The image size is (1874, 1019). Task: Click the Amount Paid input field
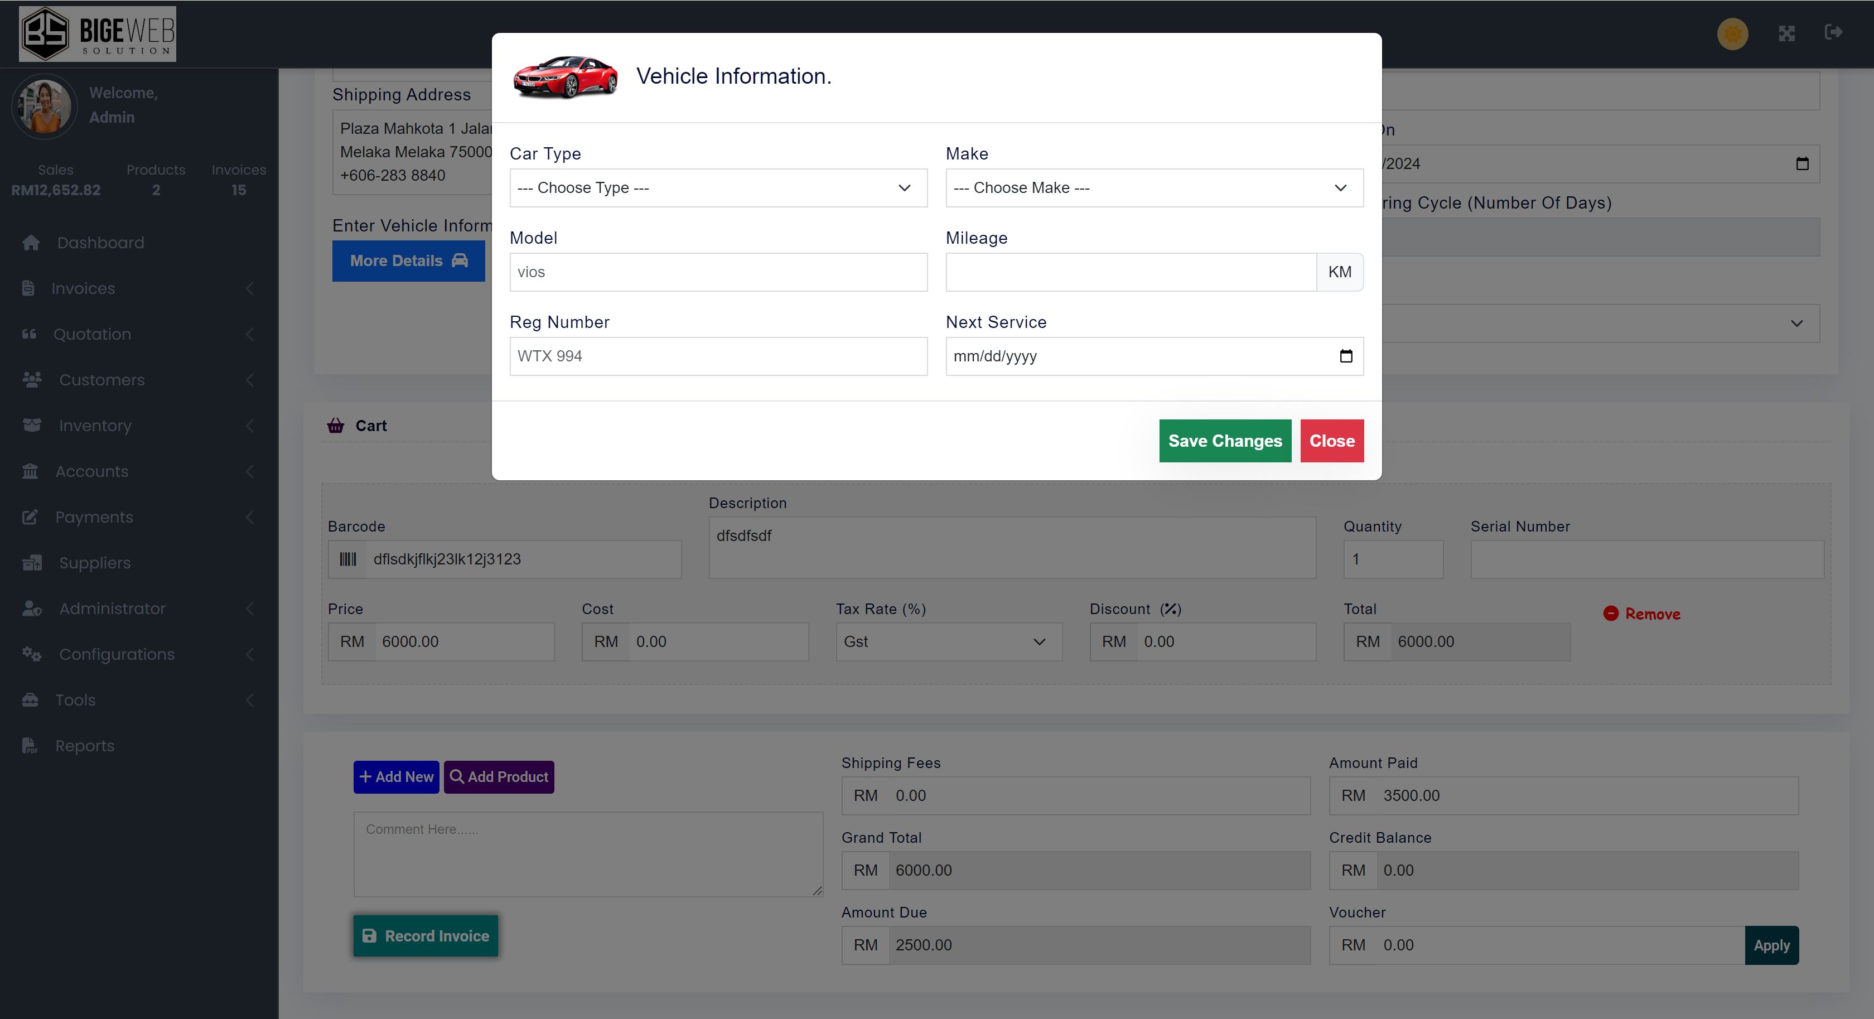pos(1587,796)
